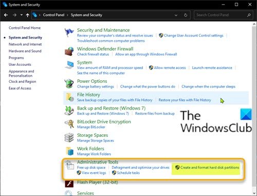Viewport: 257px width, 196px height.
Task: Click Change User Account Control settings
Action: [x=194, y=35]
